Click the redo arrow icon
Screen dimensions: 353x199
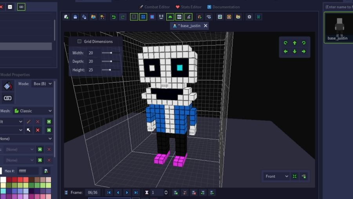123,17
